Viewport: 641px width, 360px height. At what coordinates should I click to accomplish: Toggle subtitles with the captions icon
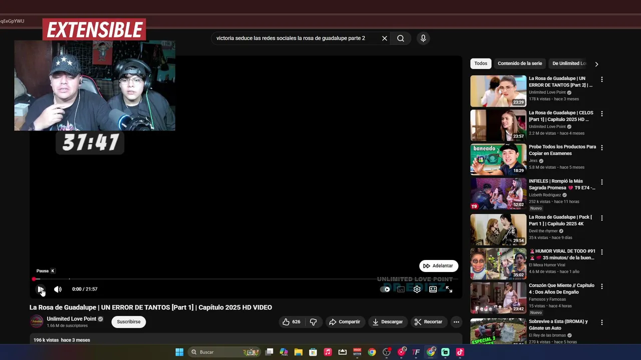[401, 289]
